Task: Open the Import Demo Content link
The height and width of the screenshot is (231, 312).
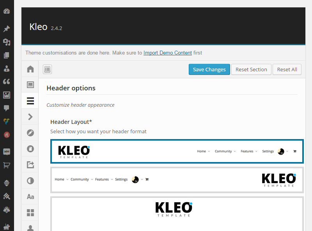Action: pos(167,53)
